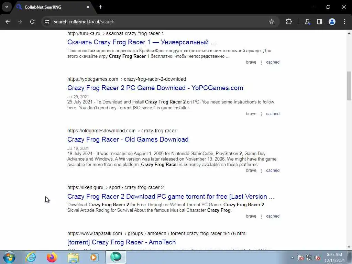Click the page scrollbar thumb
This screenshot has width=352, height=264.
click(349, 86)
